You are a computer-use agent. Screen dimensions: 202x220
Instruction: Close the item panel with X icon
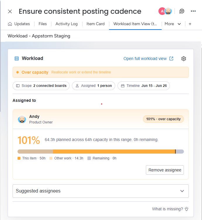click(x=10, y=11)
